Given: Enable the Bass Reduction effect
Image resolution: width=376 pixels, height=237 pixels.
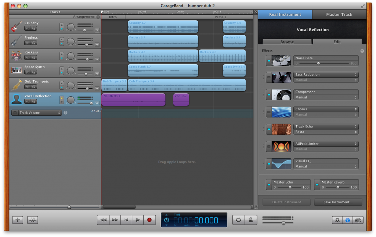Looking at the screenshot, I should tap(269, 77).
